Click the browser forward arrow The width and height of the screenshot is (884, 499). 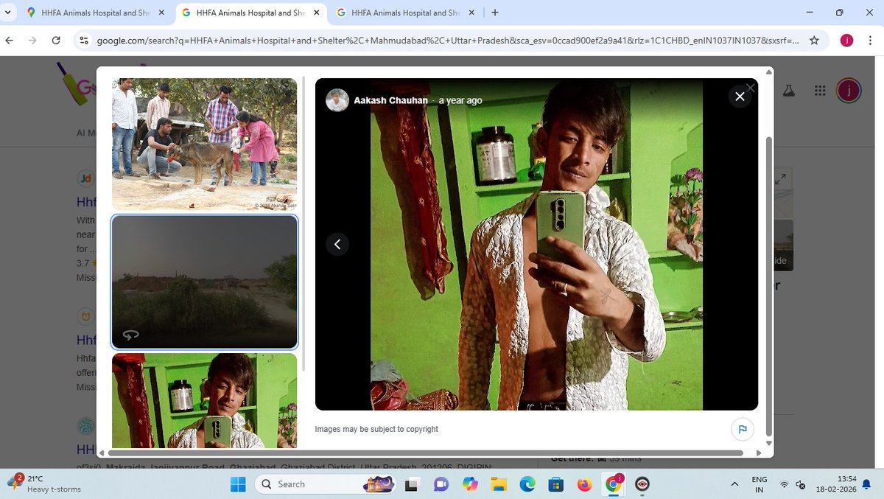pos(32,41)
